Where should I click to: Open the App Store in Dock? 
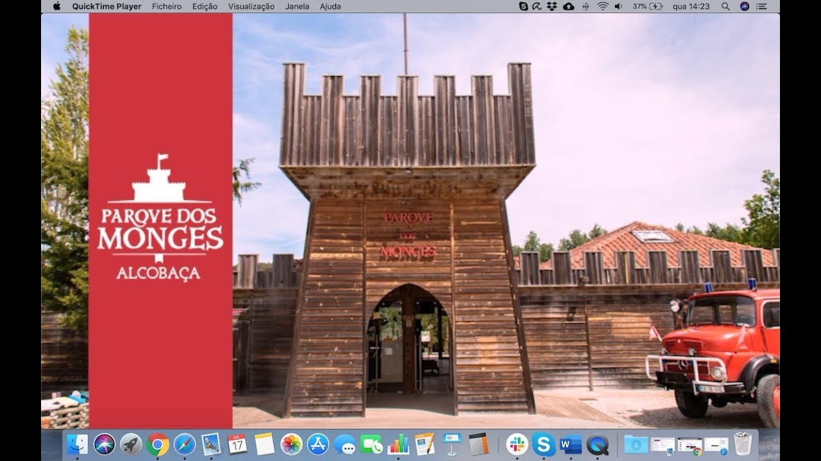[x=318, y=444]
